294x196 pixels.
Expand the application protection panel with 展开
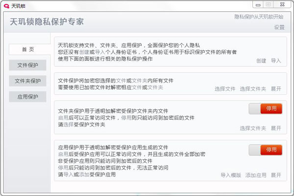tap(276, 175)
